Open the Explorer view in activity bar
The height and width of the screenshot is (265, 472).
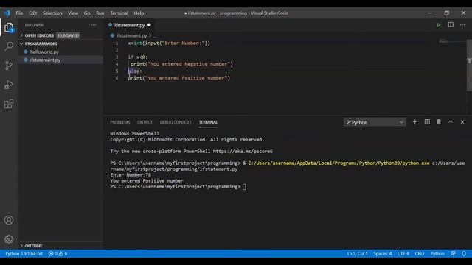(x=9, y=27)
